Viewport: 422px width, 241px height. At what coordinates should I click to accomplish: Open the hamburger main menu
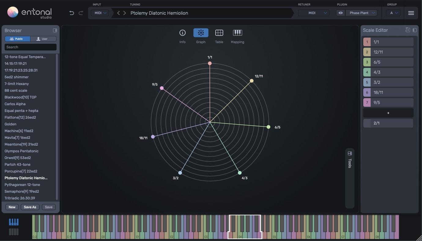tap(411, 13)
